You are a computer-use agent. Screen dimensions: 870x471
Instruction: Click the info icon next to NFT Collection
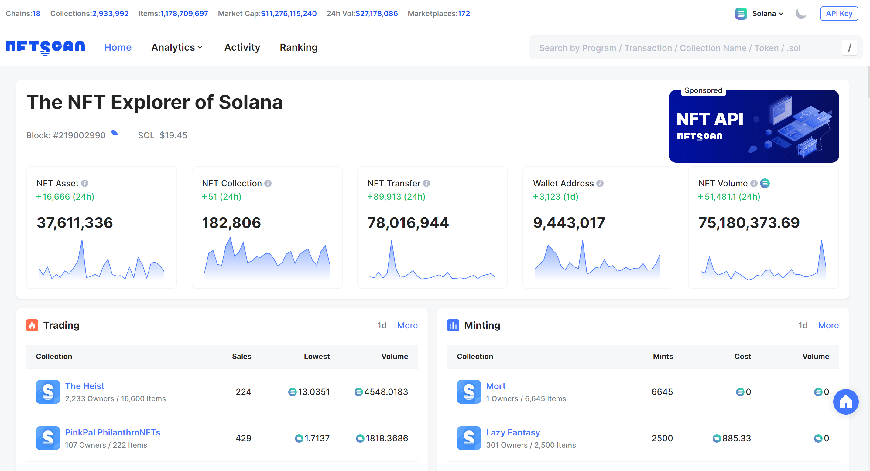(268, 183)
